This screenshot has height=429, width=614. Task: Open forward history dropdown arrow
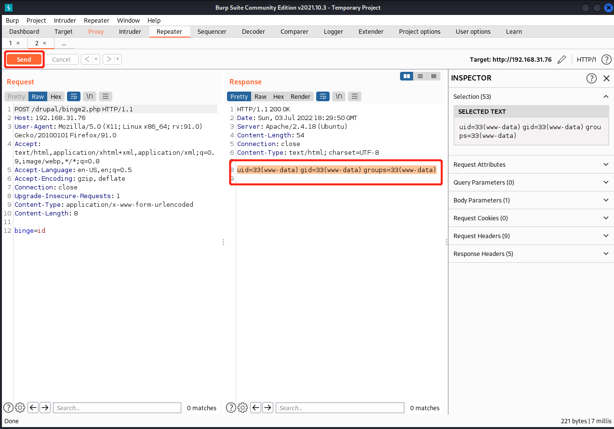118,59
